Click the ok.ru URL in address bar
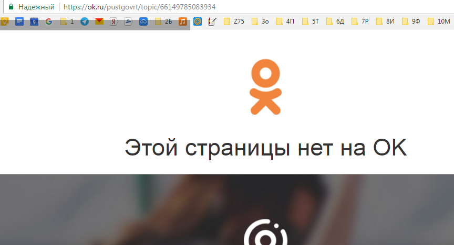 click(x=140, y=7)
